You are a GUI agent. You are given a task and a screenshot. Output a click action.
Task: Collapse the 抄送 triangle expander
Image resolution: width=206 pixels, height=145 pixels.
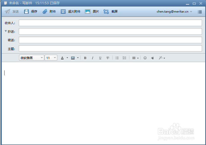[x=6, y=31]
